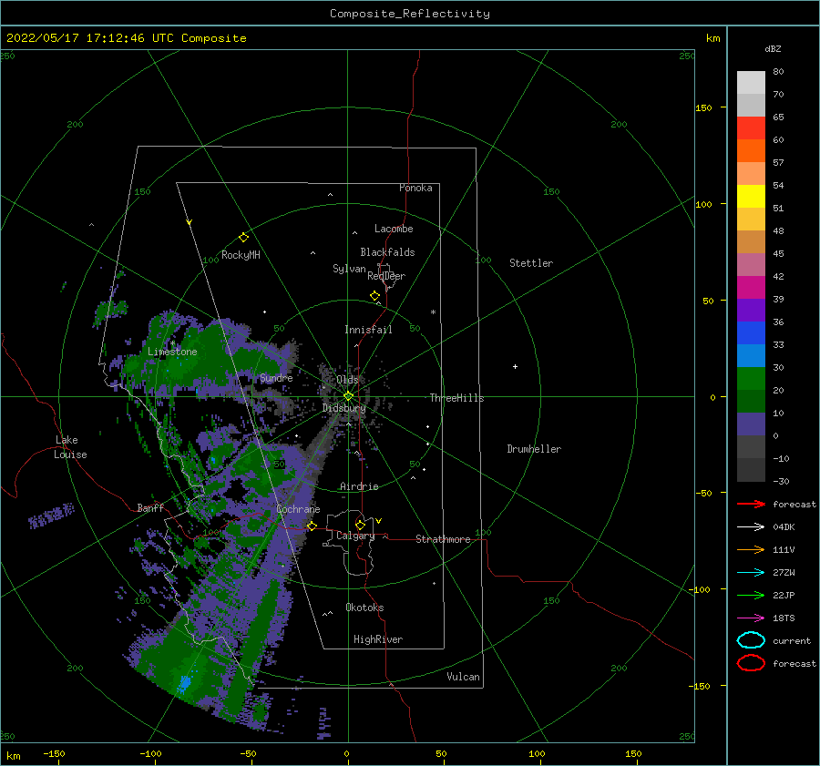Click the yellow diamond marker above Calgary label

360,525
